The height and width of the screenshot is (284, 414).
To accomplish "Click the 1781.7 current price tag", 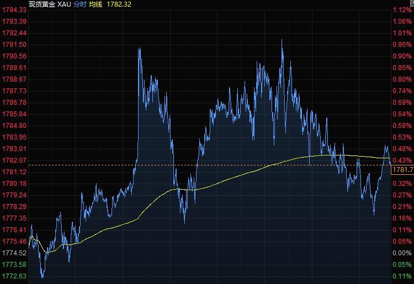I will pyautogui.click(x=402, y=170).
